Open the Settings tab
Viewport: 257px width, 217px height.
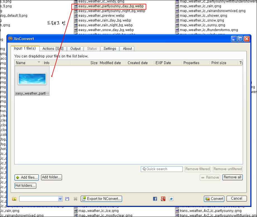coord(110,49)
